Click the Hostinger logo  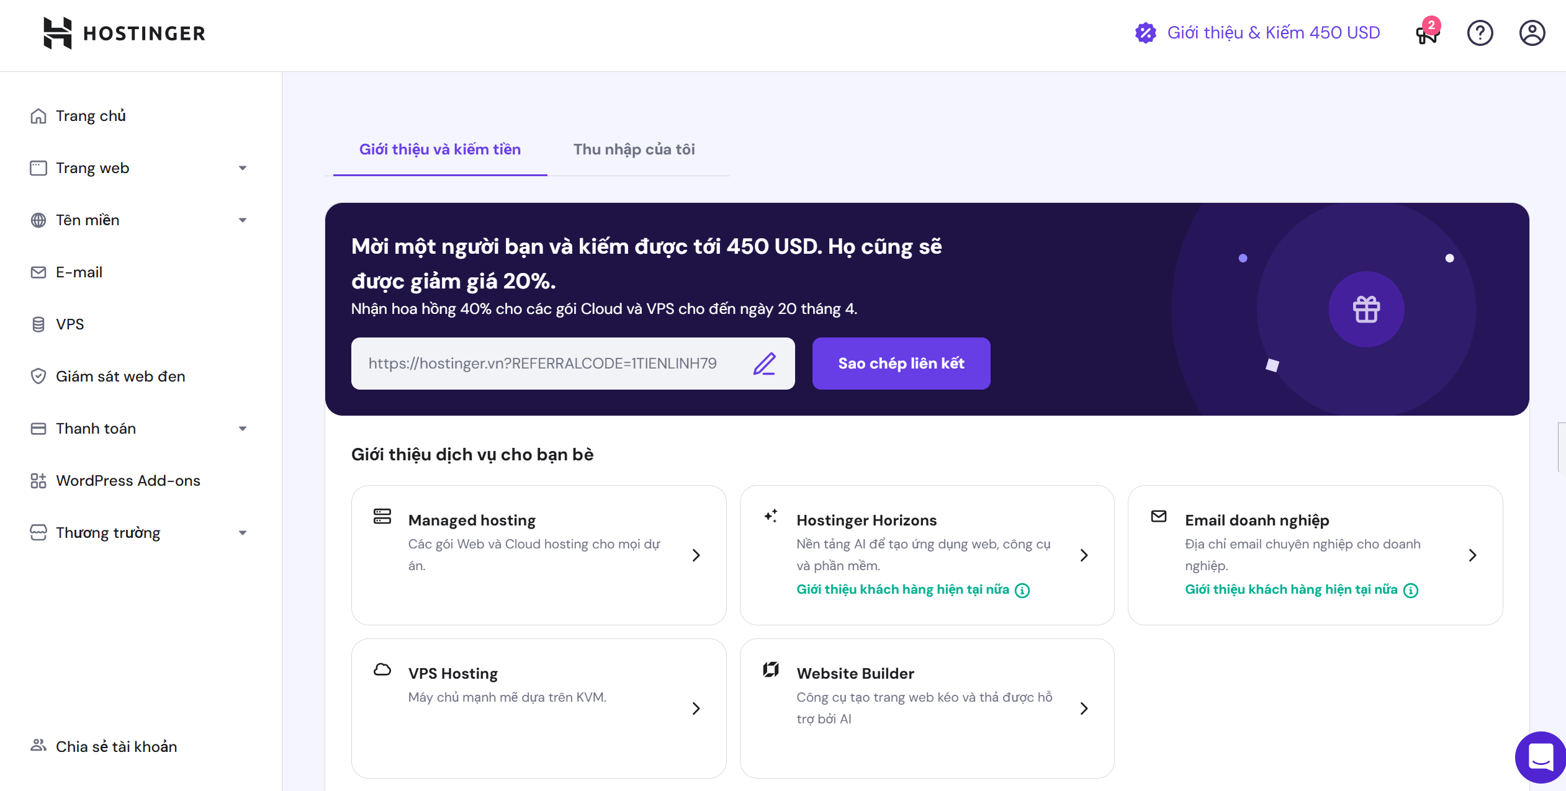click(124, 33)
